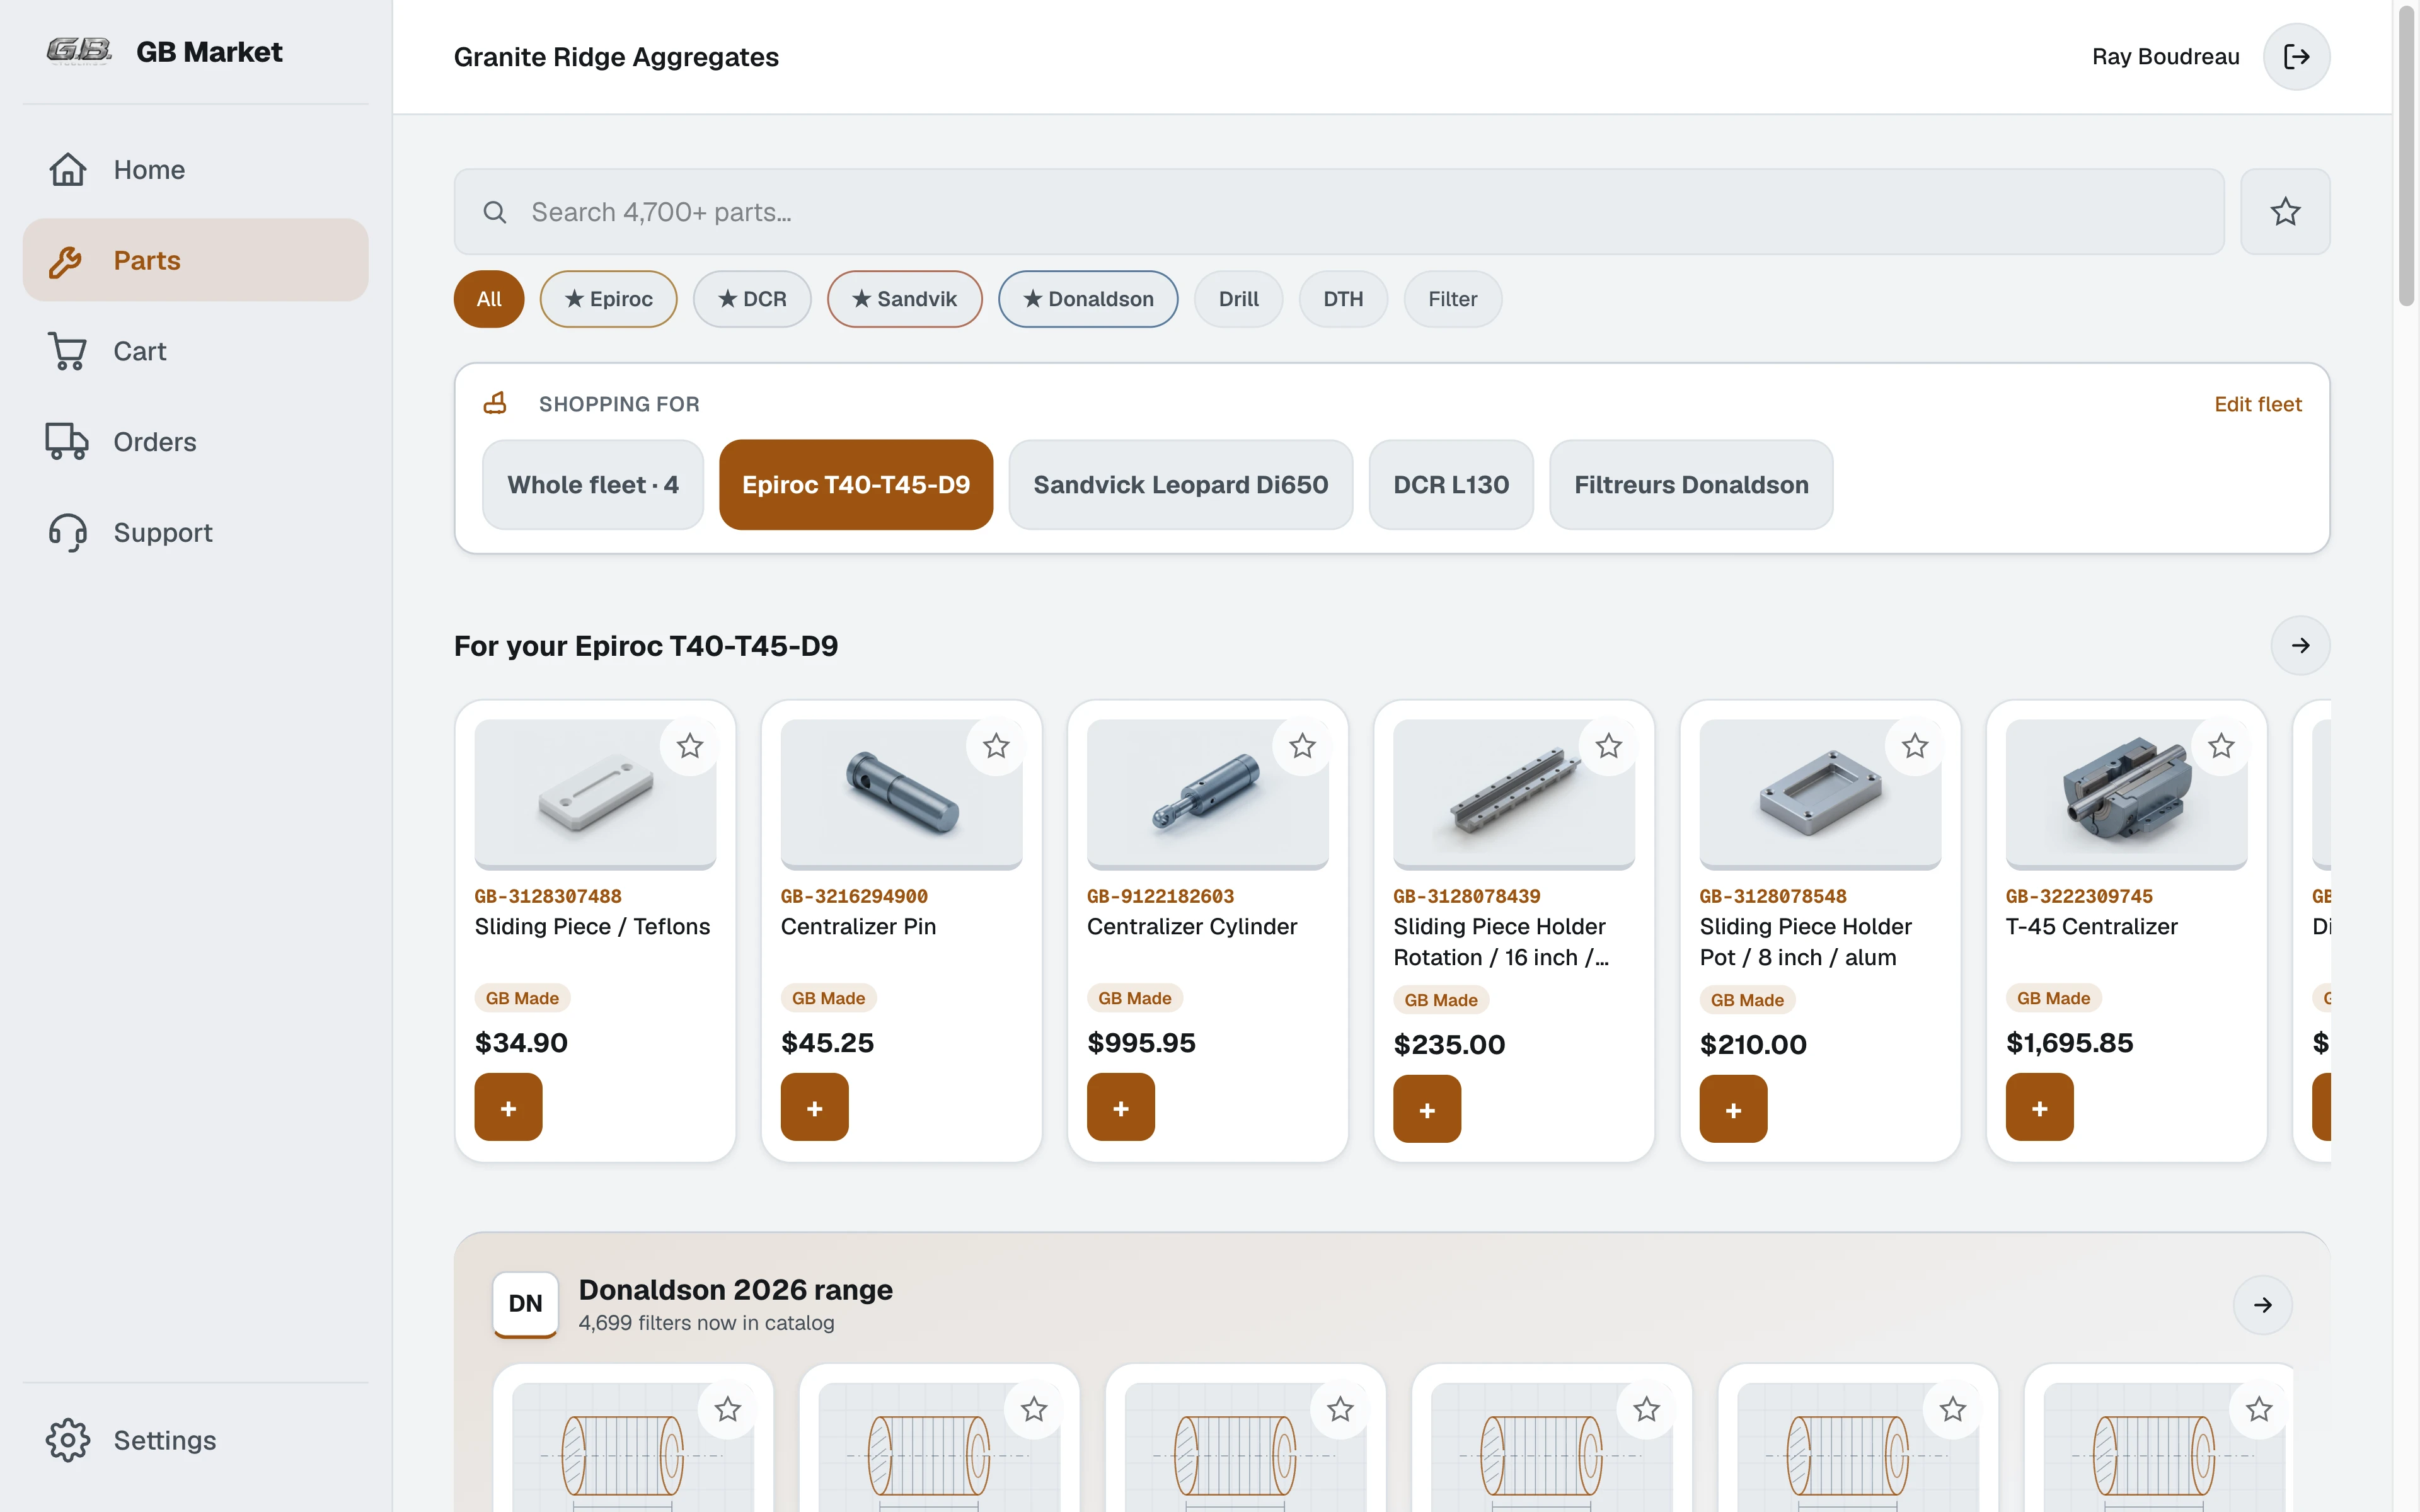The width and height of the screenshot is (2420, 1512).
Task: Click the DN brand badge
Action: pyautogui.click(x=525, y=1304)
